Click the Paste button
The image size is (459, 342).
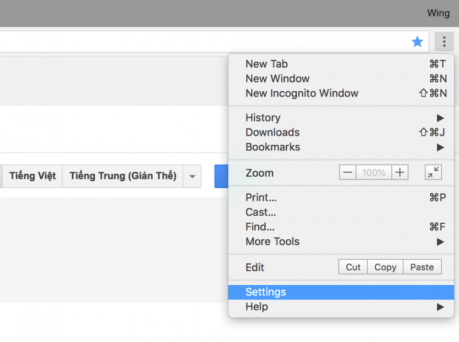pyautogui.click(x=422, y=267)
